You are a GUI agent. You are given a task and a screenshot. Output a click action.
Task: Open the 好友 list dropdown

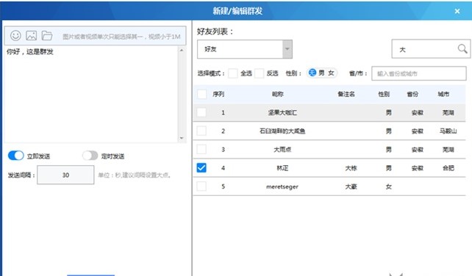tap(245, 49)
